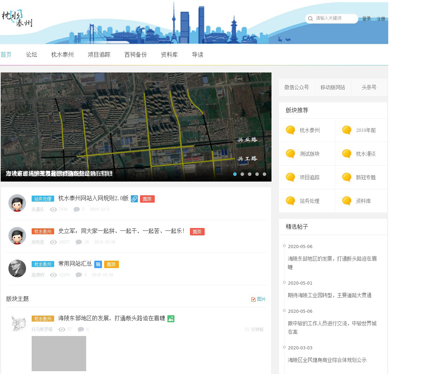Image resolution: width=422 pixels, height=374 pixels.
Task: Open the 新冠专题 board bubble icon
Action: 347,177
